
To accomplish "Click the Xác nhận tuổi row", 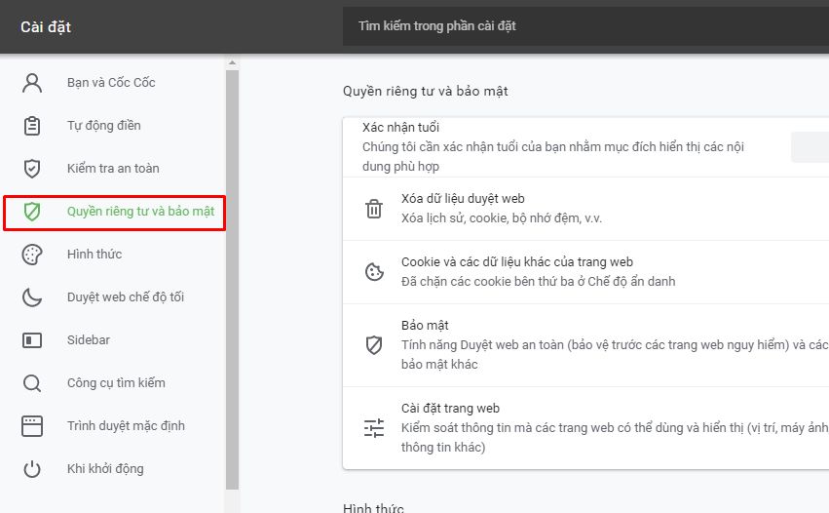I will point(585,147).
